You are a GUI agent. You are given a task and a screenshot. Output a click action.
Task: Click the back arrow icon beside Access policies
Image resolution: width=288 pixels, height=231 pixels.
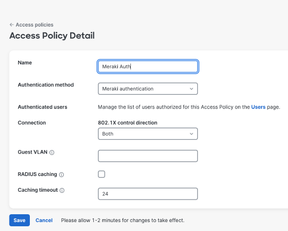coord(12,25)
